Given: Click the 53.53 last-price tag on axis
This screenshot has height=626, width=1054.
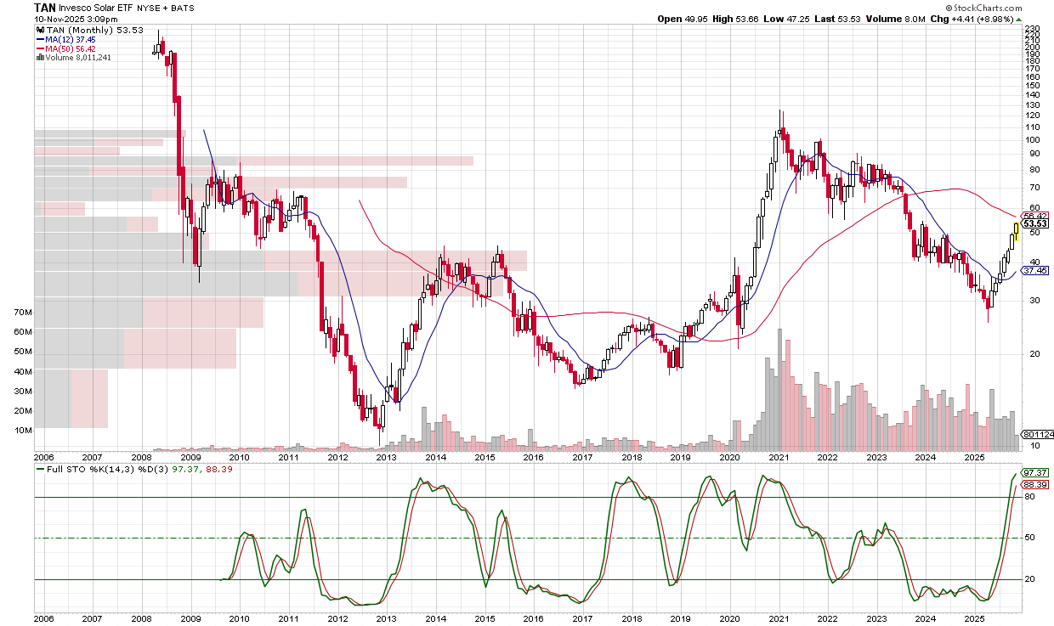Looking at the screenshot, I should (x=1036, y=224).
